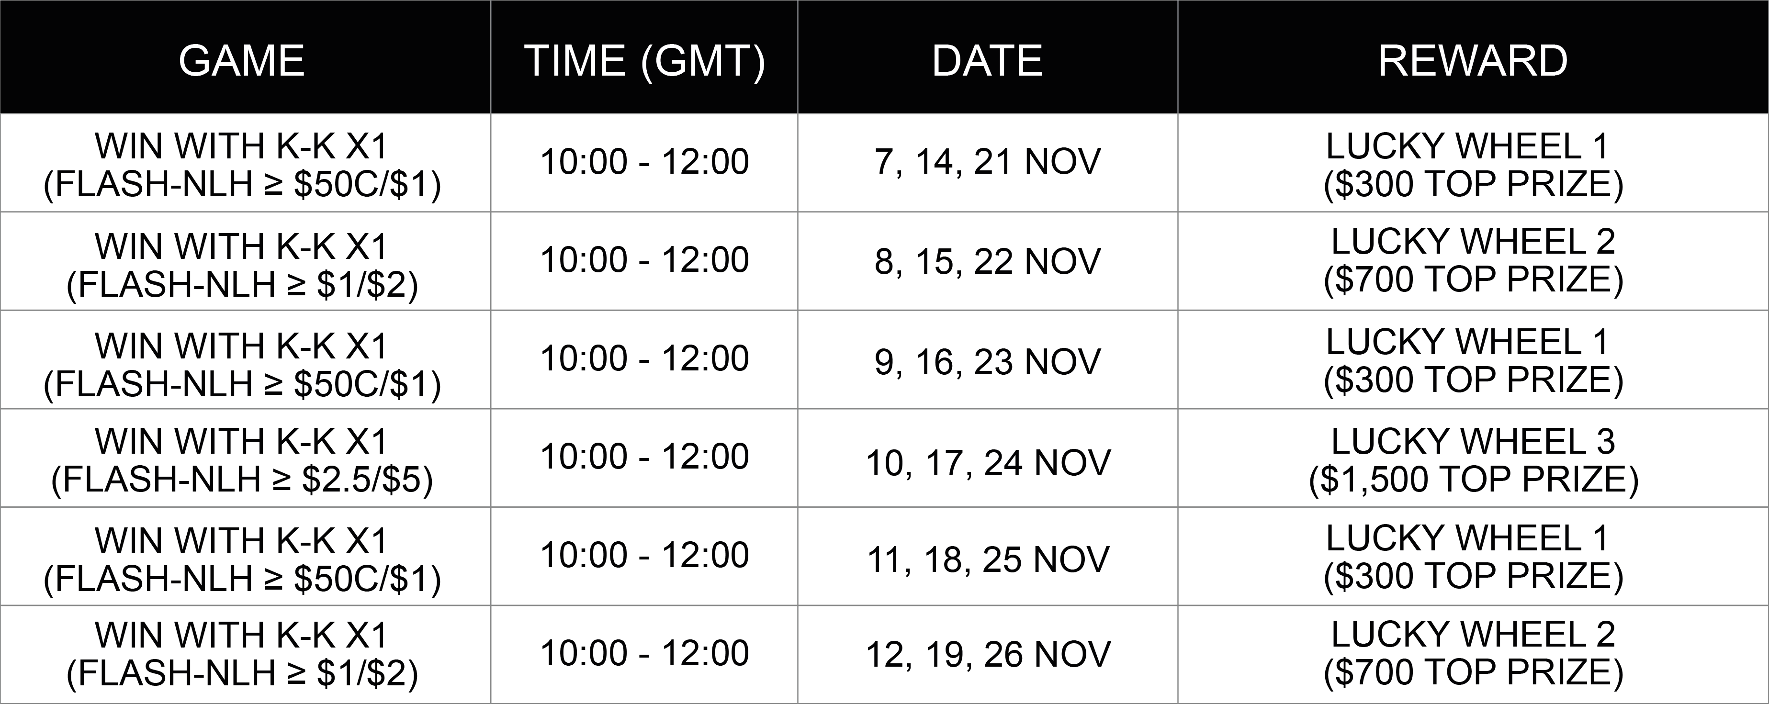Click time cell beside 10, 17, 24 NOV

point(644,458)
